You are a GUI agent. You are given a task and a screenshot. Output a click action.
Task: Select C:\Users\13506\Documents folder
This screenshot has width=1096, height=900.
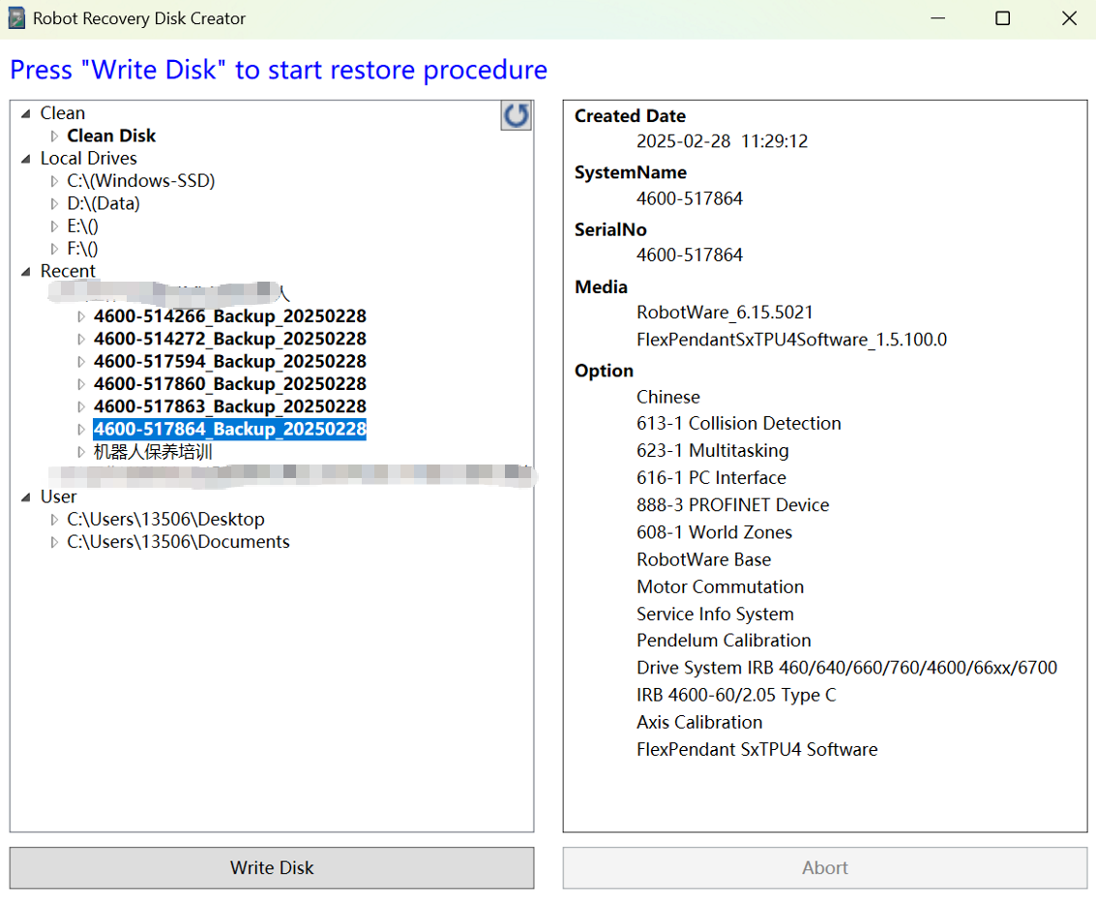click(x=178, y=542)
